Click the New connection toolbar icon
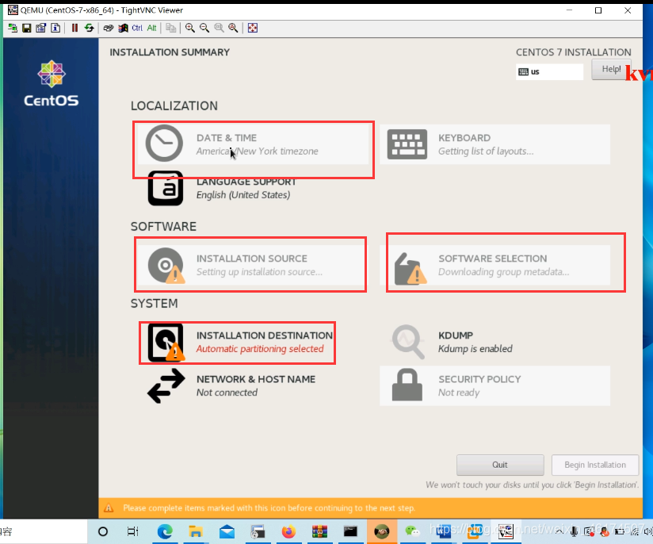Screen dimensions: 653x544 point(13,28)
